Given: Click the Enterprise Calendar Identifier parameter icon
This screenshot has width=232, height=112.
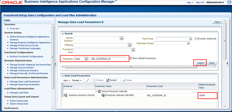Looking at the screenshot, I should pos(103,95).
